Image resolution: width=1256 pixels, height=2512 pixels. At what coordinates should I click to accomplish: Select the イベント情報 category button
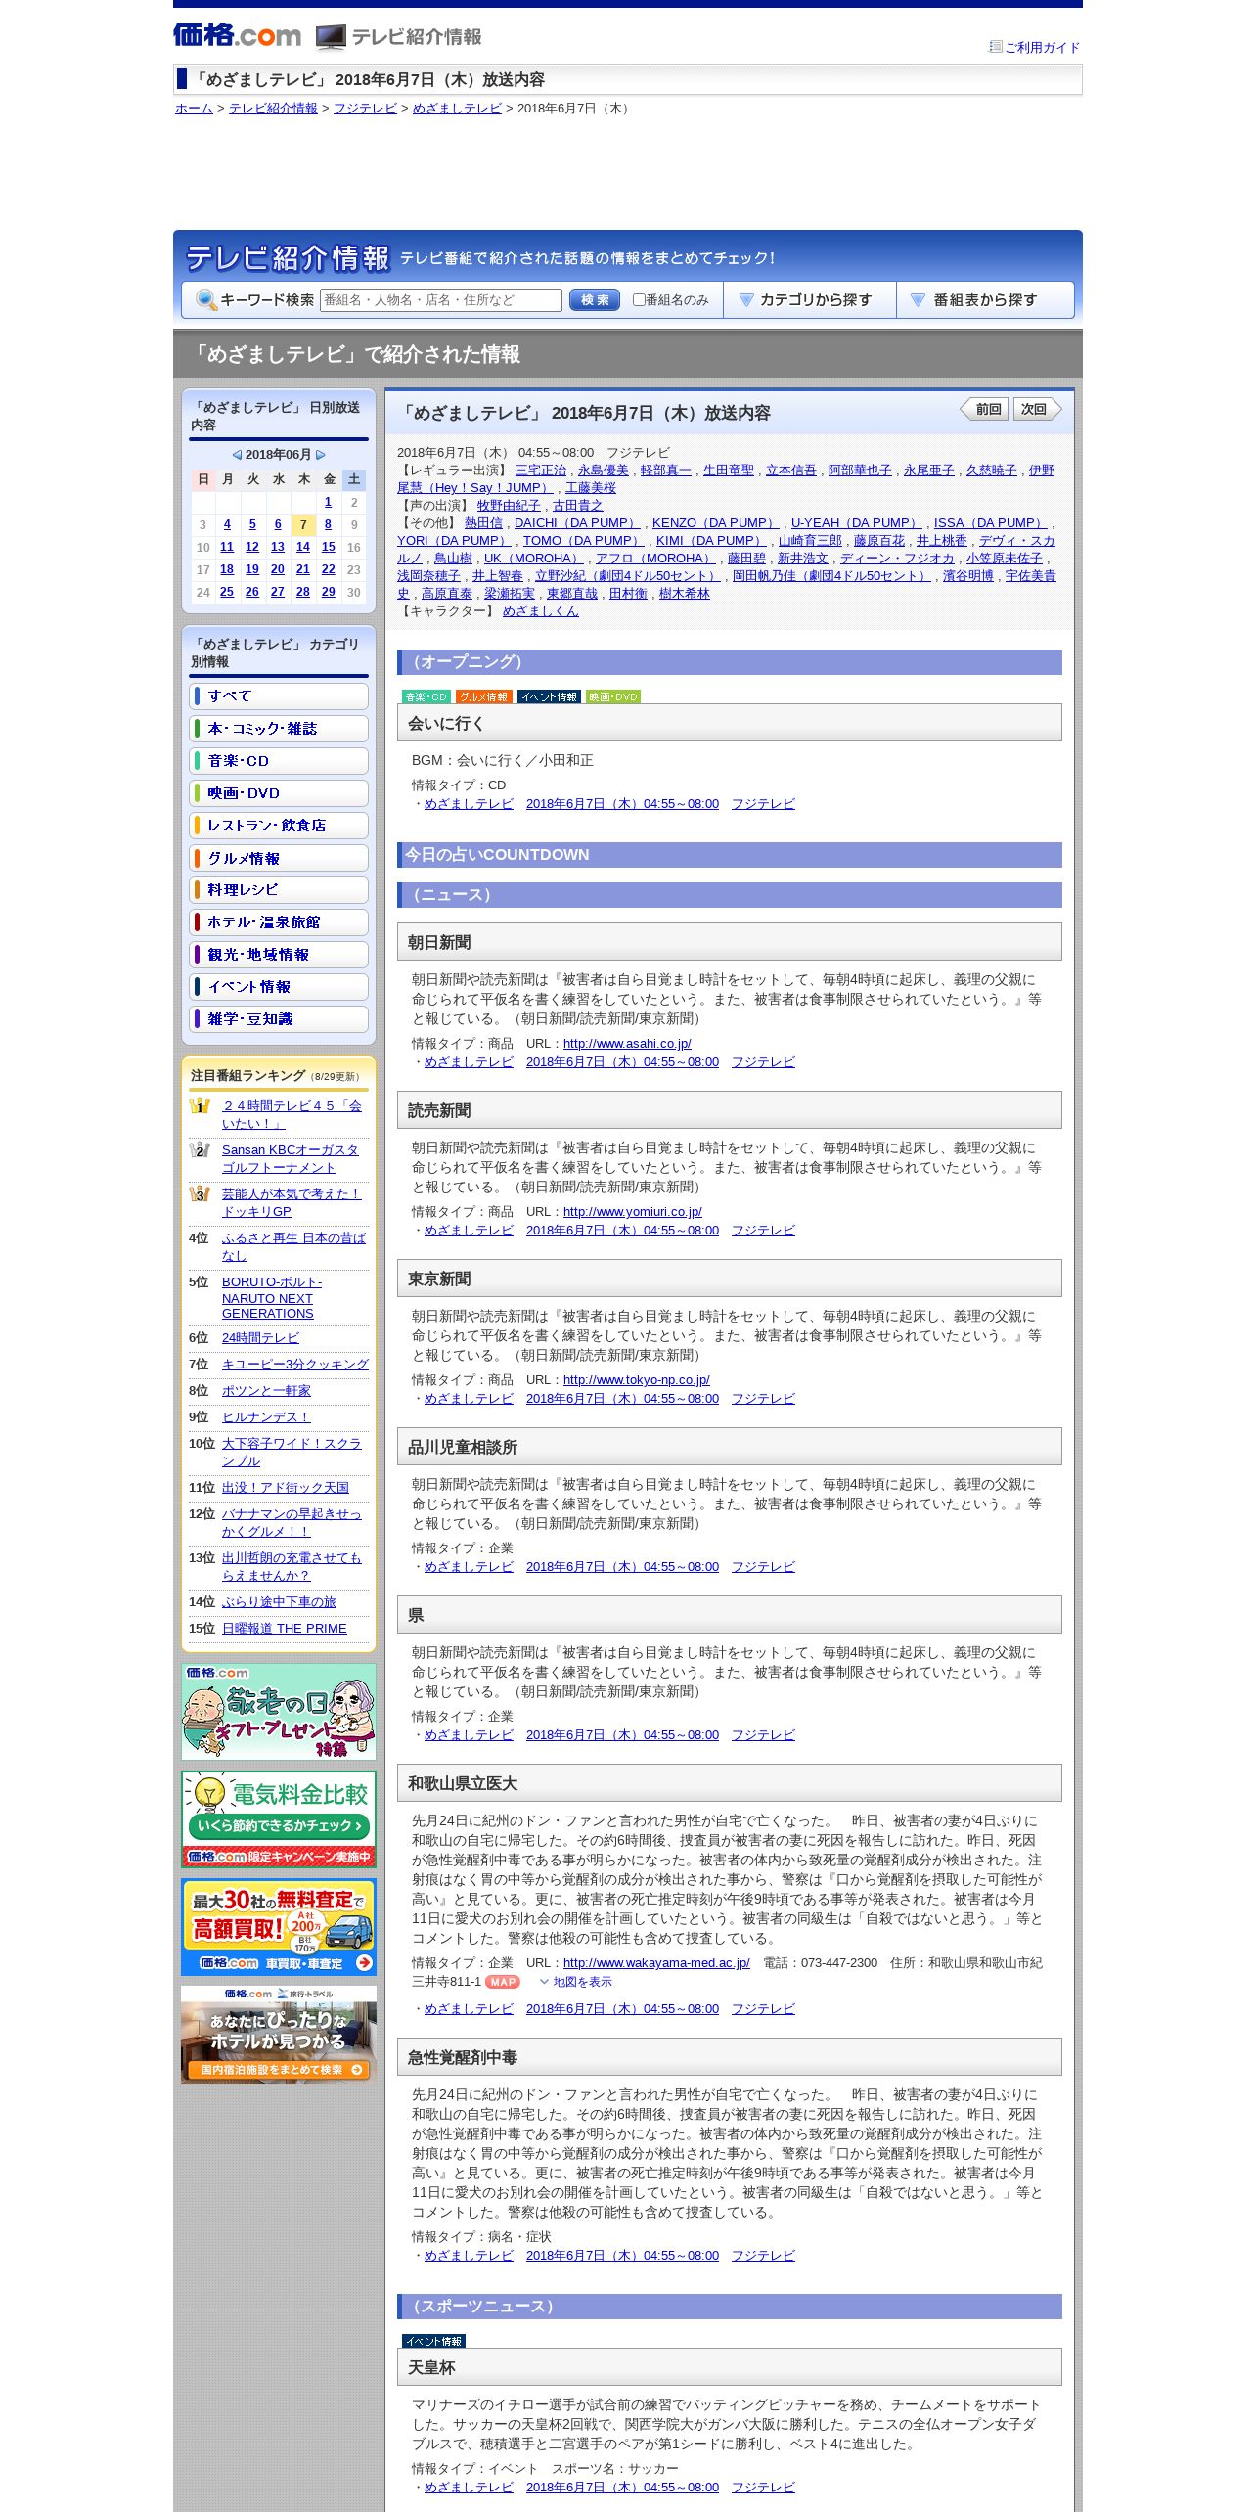point(279,986)
